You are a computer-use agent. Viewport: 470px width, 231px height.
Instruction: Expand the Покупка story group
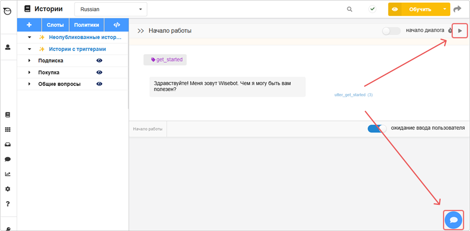click(x=29, y=72)
